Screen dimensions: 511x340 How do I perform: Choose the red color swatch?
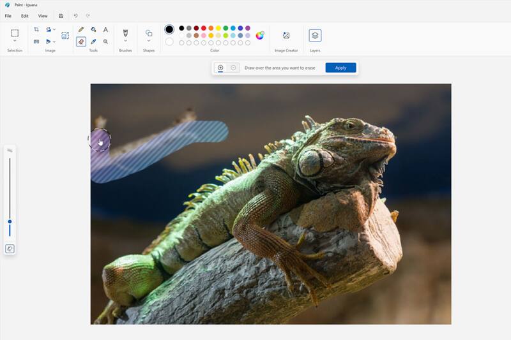(x=204, y=28)
